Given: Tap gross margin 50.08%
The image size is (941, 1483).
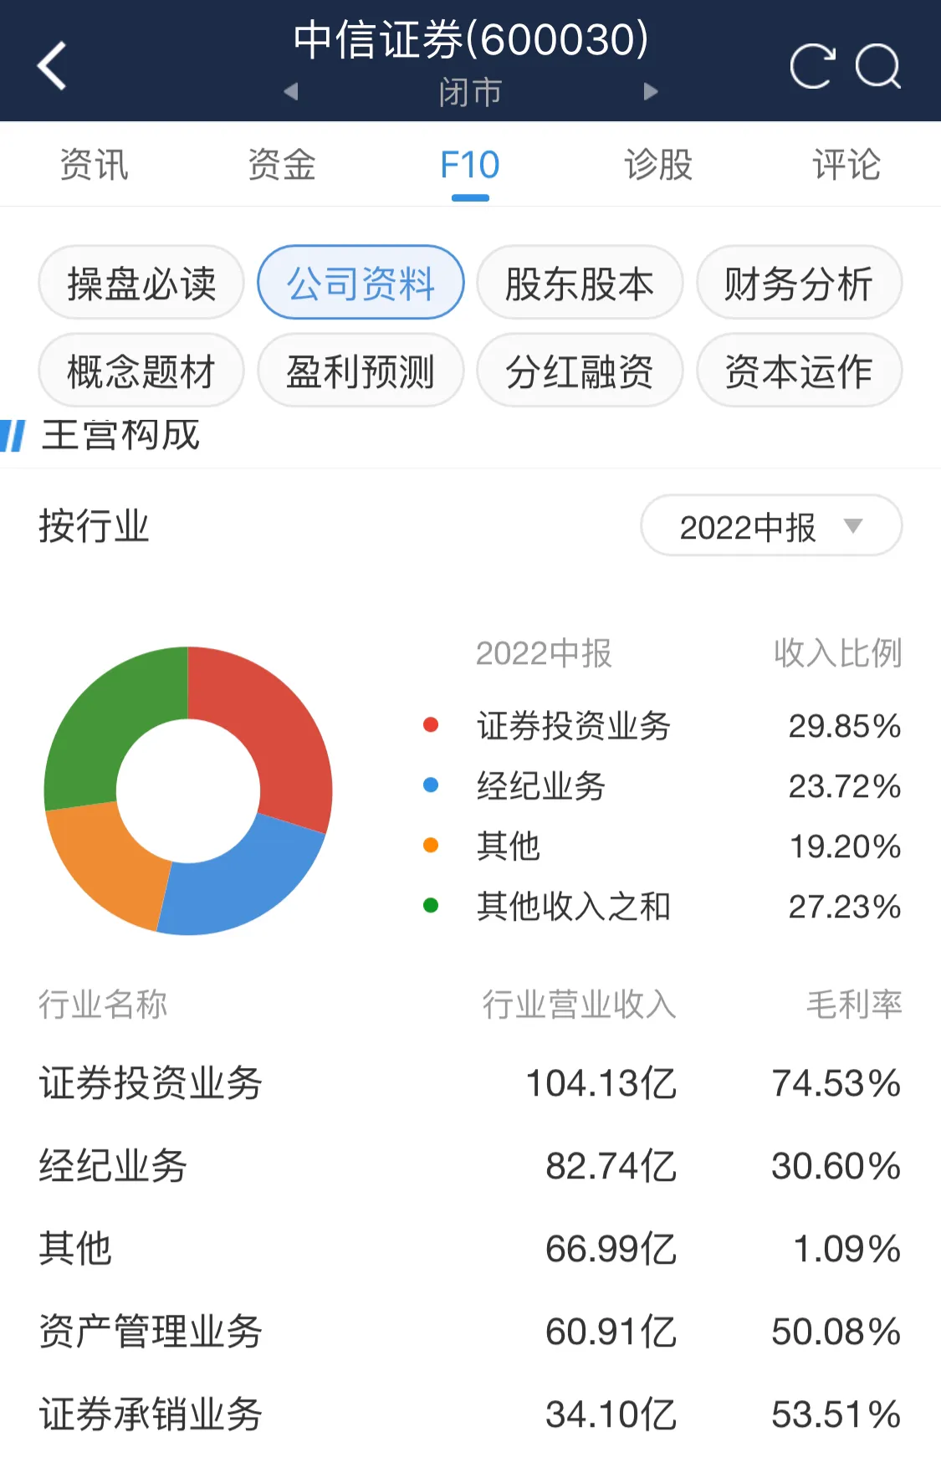Looking at the screenshot, I should pyautogui.click(x=836, y=1331).
